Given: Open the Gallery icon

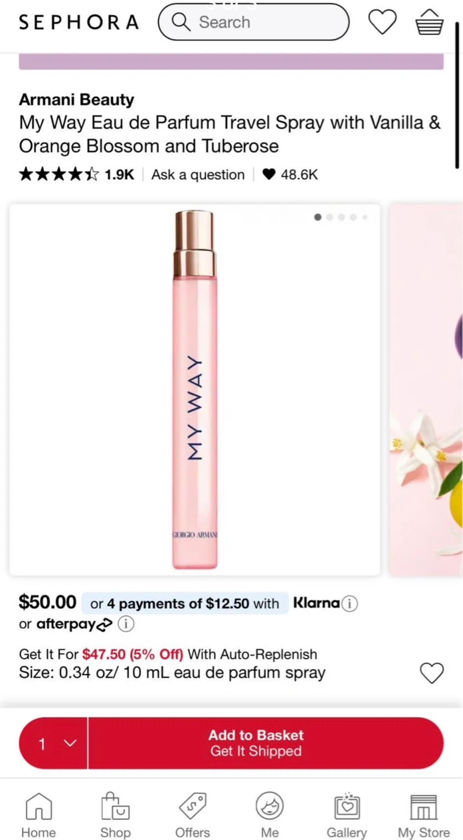Looking at the screenshot, I should click(x=347, y=815).
